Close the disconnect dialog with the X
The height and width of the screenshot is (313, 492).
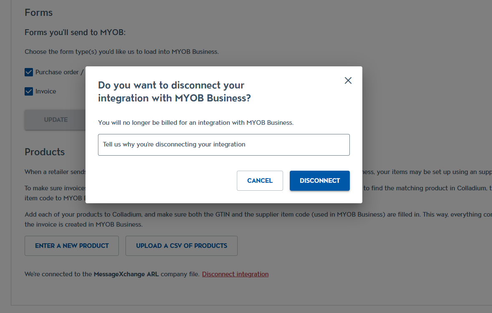348,81
